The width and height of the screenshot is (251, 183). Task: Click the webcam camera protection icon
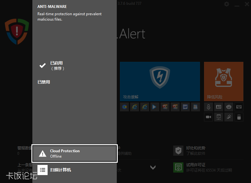tap(208, 117)
